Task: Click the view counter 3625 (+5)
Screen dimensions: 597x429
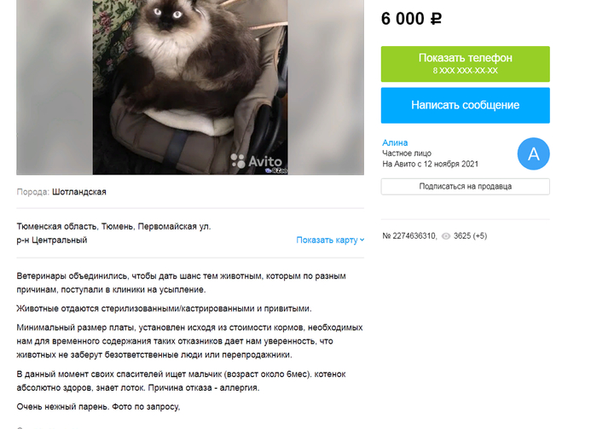Action: (x=470, y=236)
